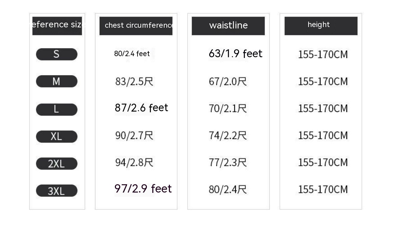Select the 87/2.6 feet chest measurement

point(142,108)
